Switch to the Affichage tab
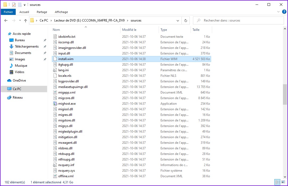Viewport: 288px width, 186px height. point(61,12)
